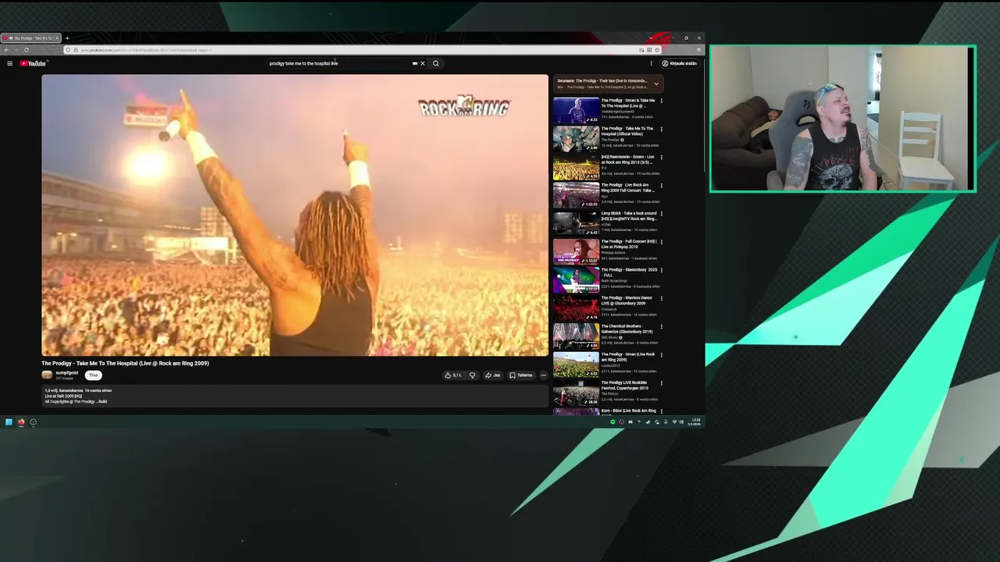Open options for the Rammstein Sonne suggestion

point(662,157)
